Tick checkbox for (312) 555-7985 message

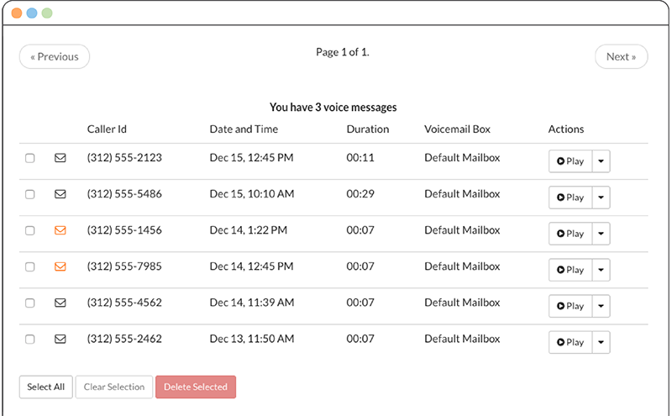[x=30, y=266]
